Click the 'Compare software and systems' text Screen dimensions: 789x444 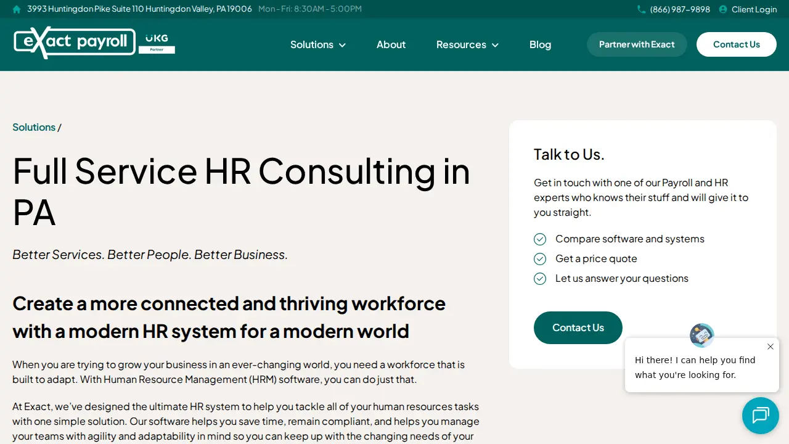point(630,239)
